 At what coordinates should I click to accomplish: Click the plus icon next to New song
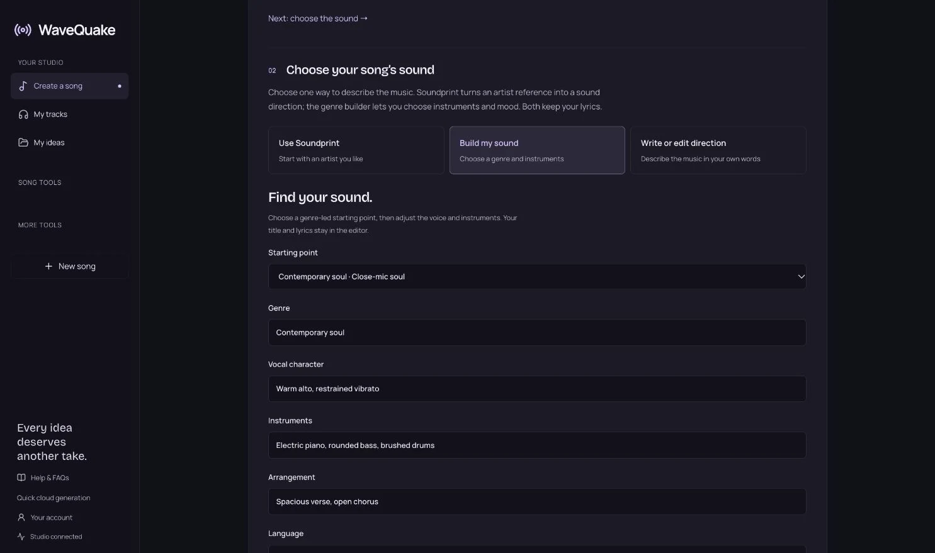[x=48, y=266]
